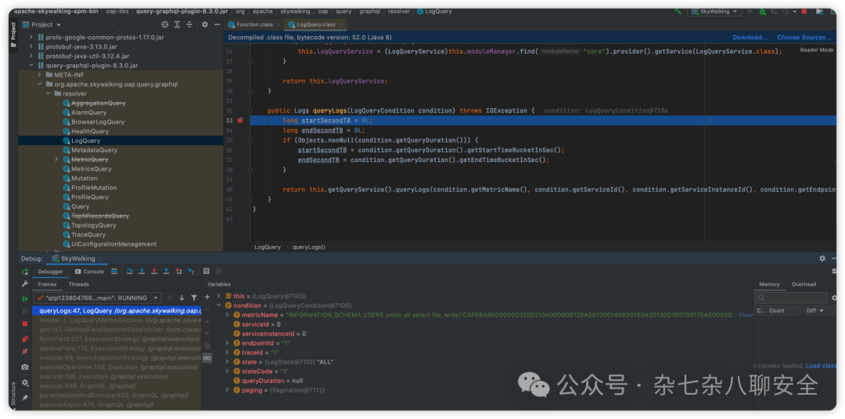Open TraceQuery class in project tree

tap(88, 235)
